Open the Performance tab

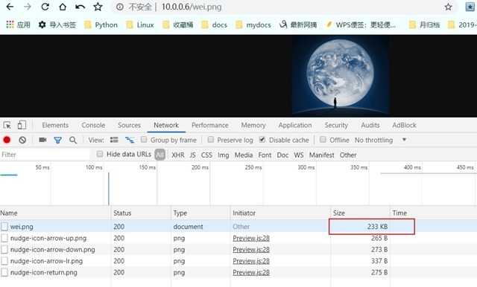tap(210, 125)
